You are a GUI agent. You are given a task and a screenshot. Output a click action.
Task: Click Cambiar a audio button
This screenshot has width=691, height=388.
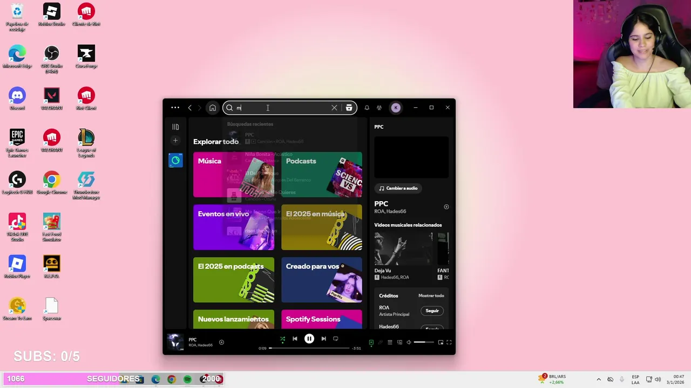point(398,188)
